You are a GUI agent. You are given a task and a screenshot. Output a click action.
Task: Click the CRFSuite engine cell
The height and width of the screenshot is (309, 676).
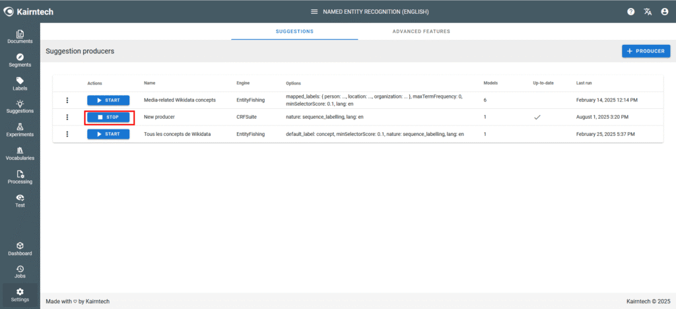click(247, 117)
